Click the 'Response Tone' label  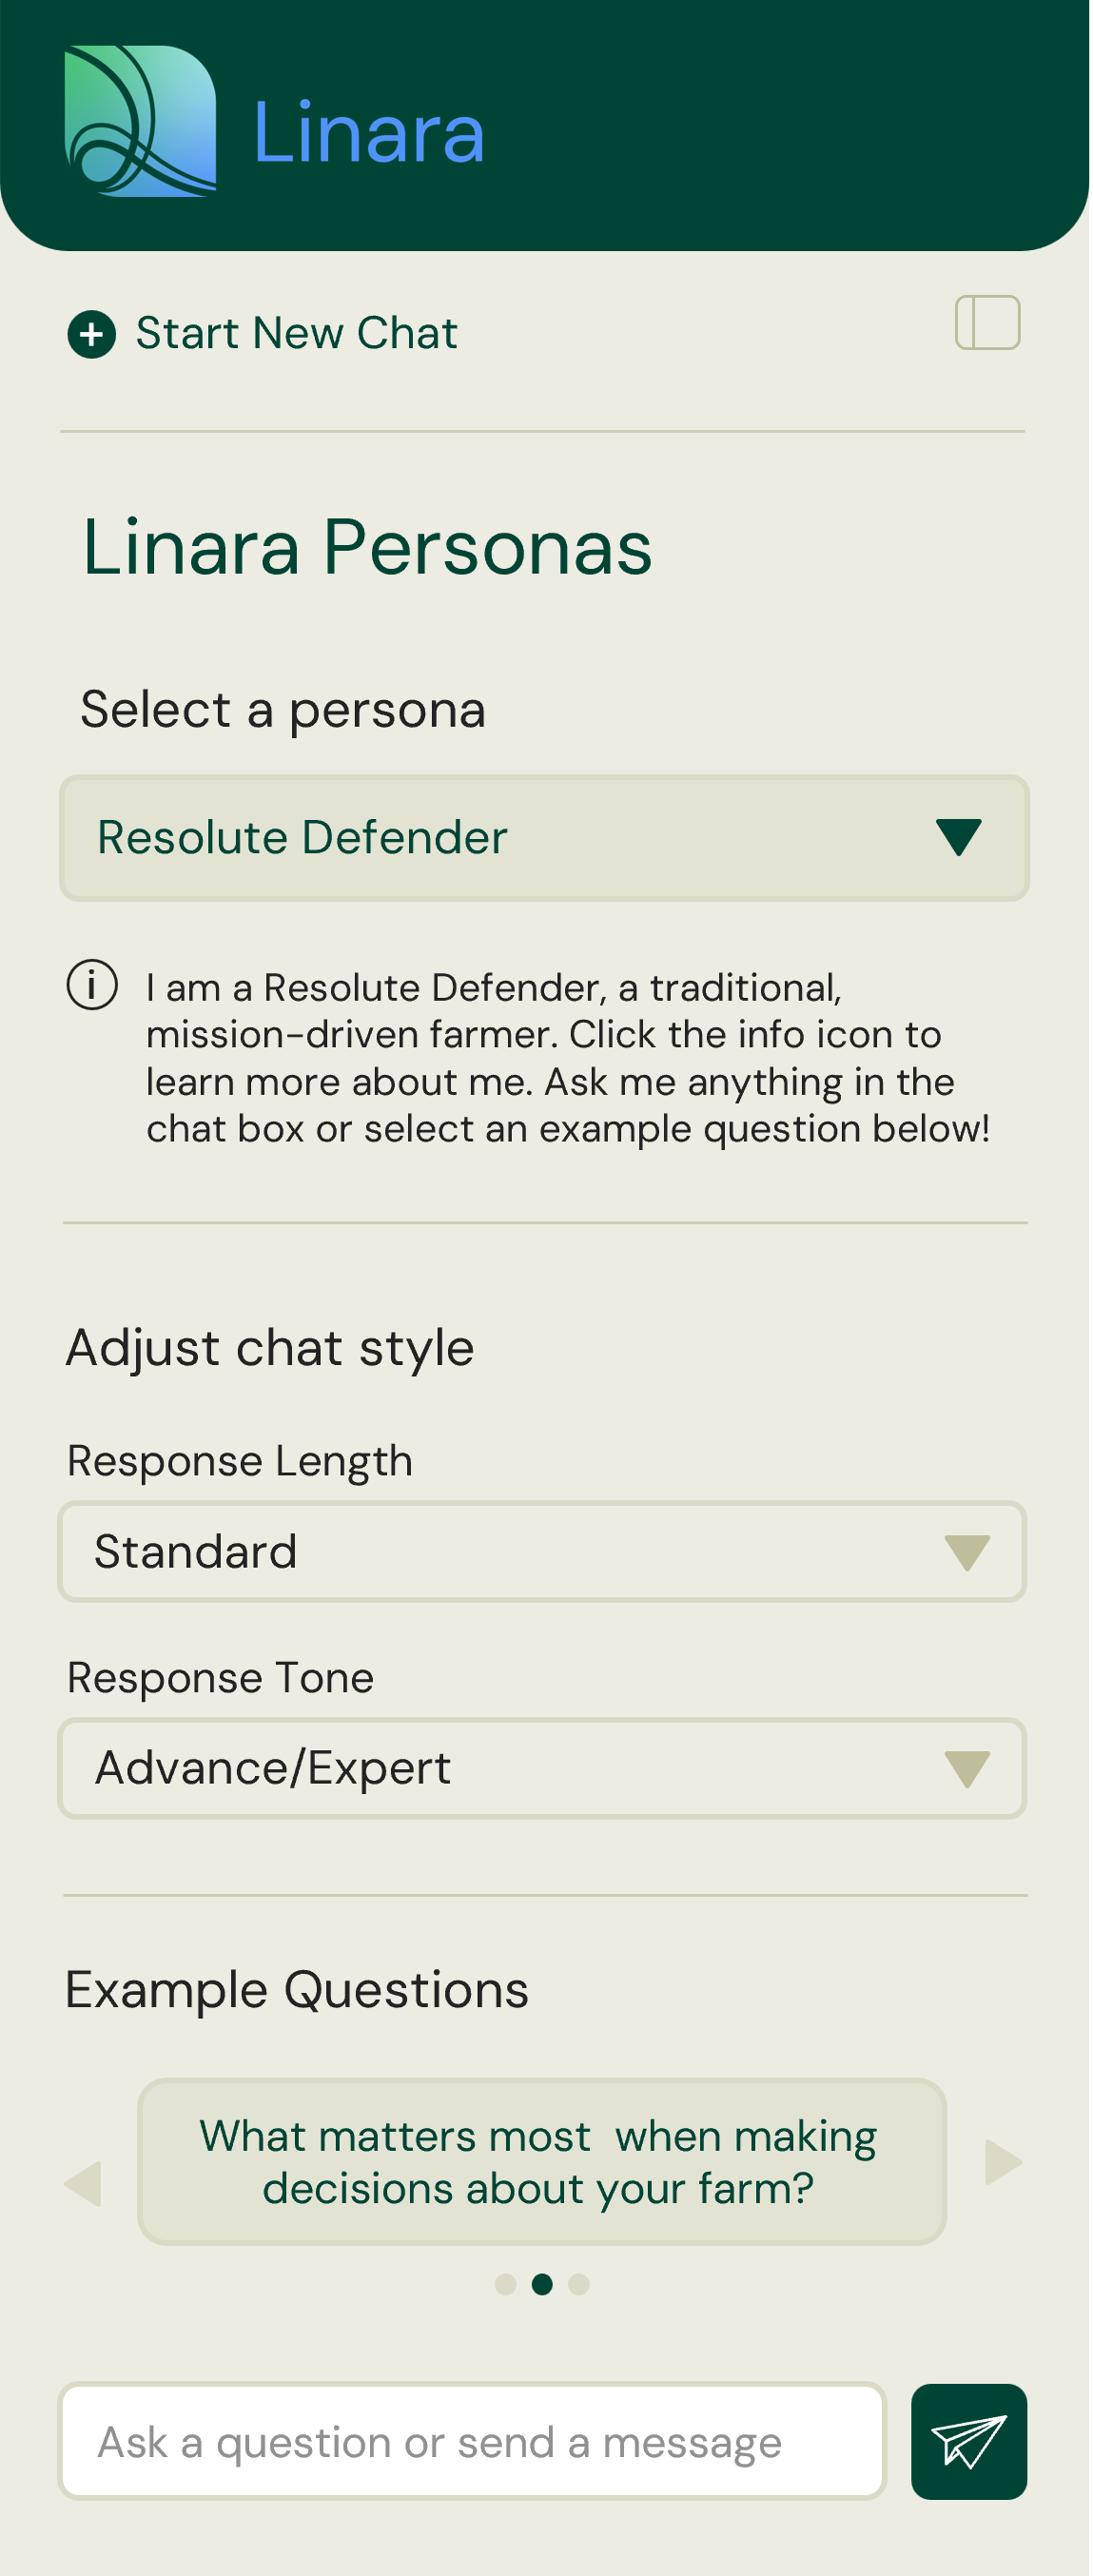click(220, 1678)
